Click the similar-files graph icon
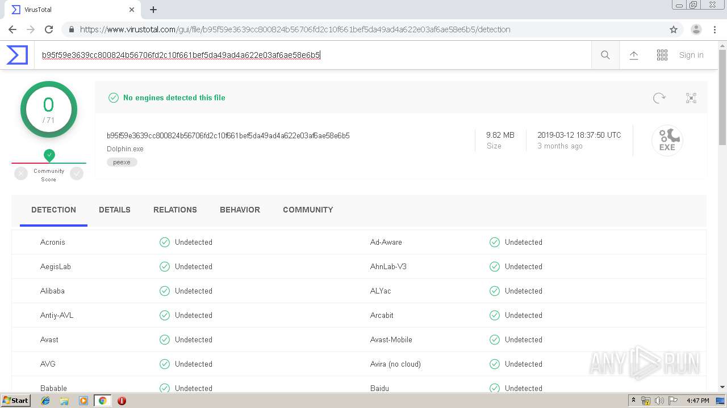 click(691, 98)
